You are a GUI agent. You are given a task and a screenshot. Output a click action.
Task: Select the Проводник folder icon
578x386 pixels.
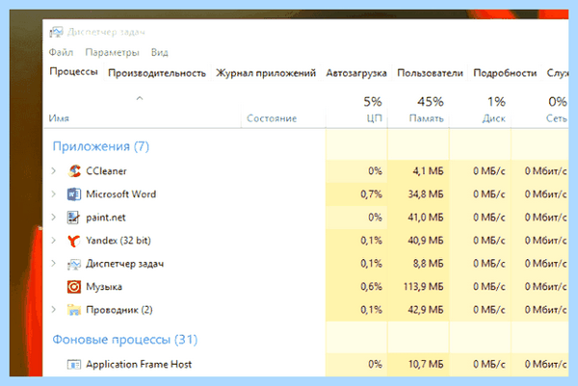point(74,310)
